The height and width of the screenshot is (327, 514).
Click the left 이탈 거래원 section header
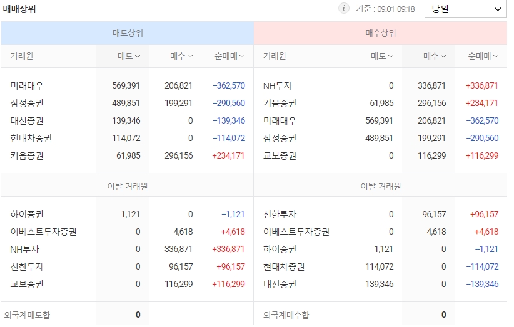pyautogui.click(x=128, y=187)
